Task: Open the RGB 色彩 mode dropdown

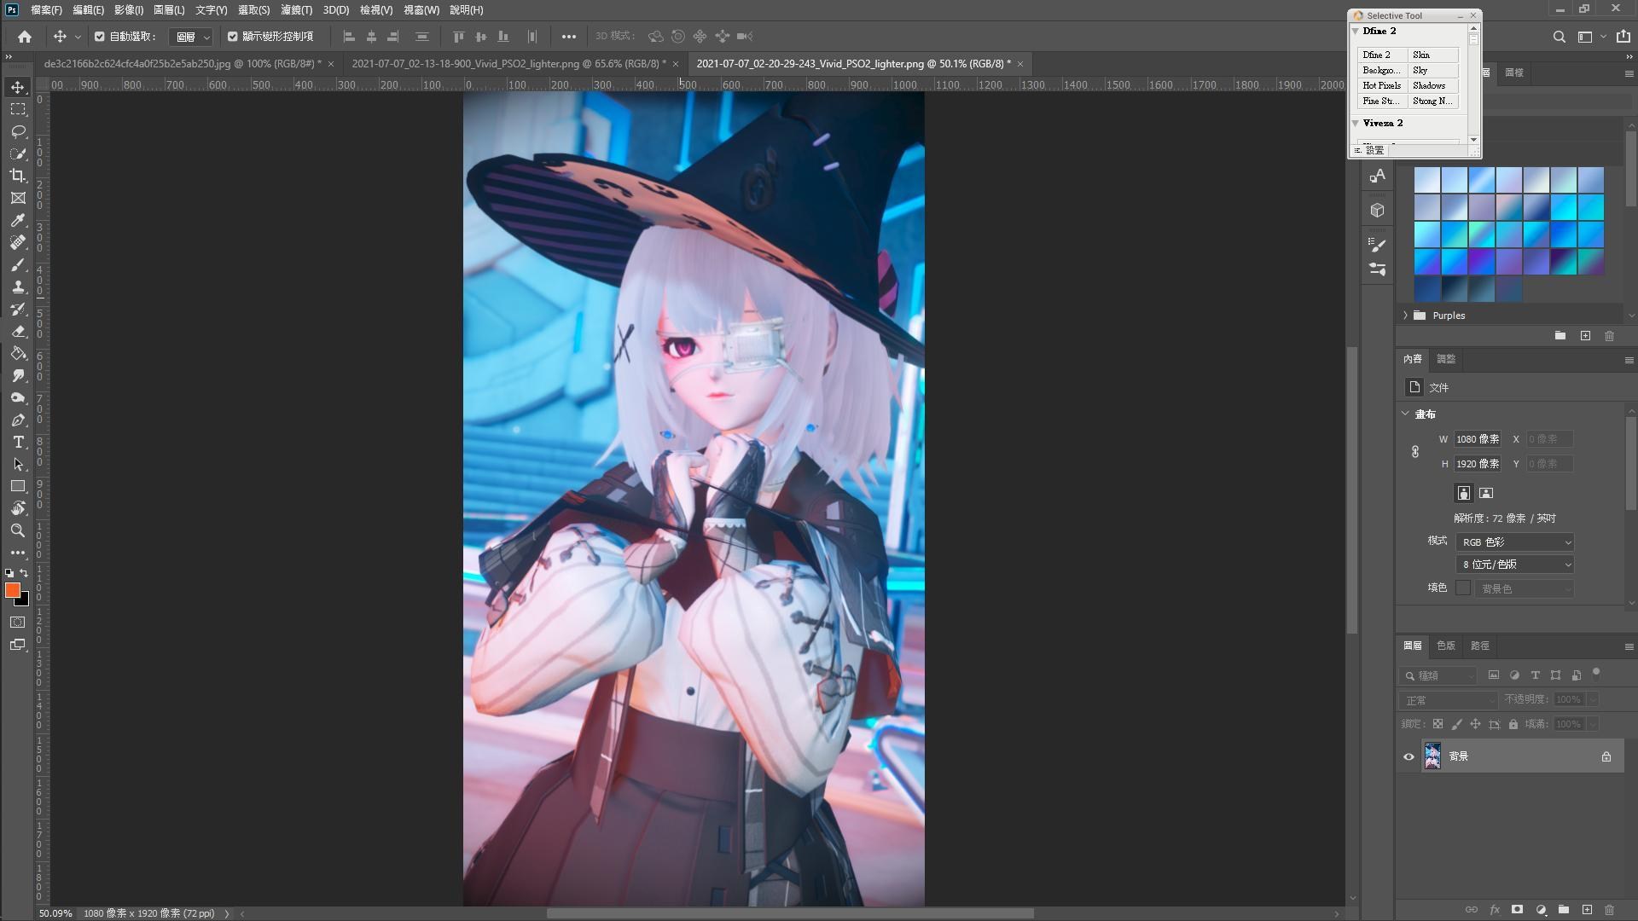Action: point(1515,542)
